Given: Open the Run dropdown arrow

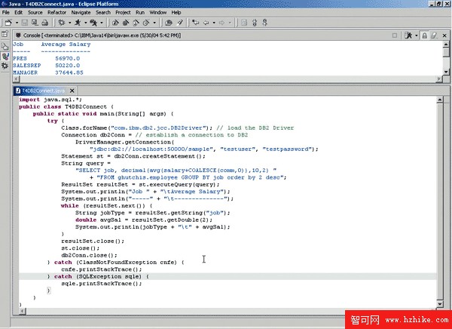Looking at the screenshot, I should coord(85,23).
